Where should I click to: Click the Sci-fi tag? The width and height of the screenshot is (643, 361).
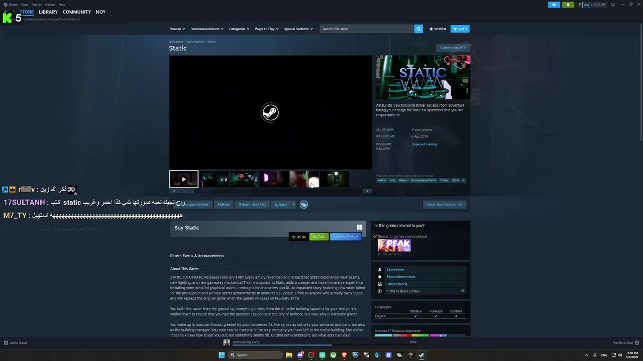click(455, 180)
